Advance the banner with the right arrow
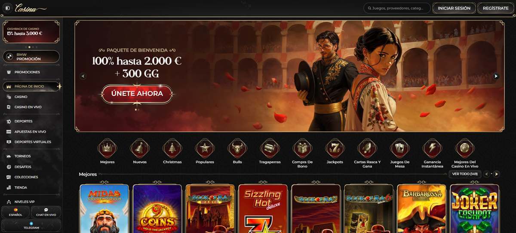The width and height of the screenshot is (516, 233). click(496, 76)
